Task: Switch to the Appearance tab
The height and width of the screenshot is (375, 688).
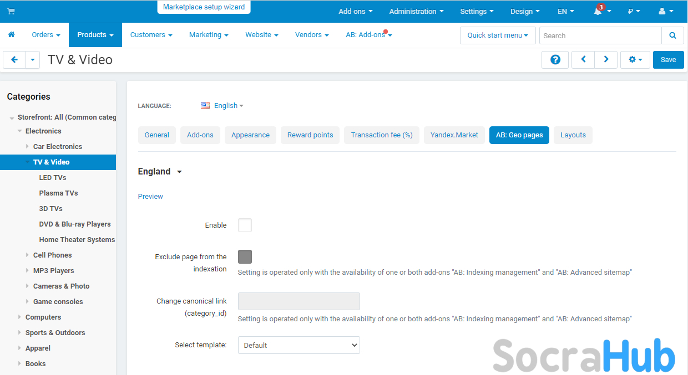Action: coord(250,135)
